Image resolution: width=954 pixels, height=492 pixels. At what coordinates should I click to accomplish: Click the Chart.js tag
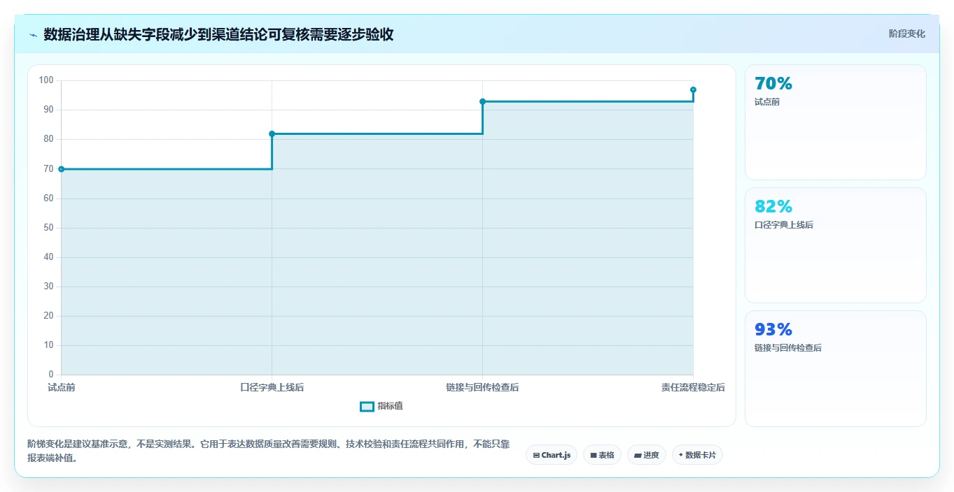pyautogui.click(x=552, y=455)
